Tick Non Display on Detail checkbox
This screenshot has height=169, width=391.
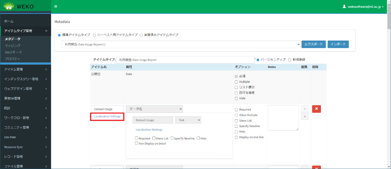[x=136, y=144]
